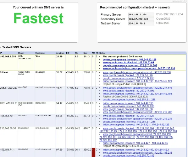Image resolution: width=188 pixels, height=157 pixels.
Task: Click the Diff column header
Action: (68, 53)
